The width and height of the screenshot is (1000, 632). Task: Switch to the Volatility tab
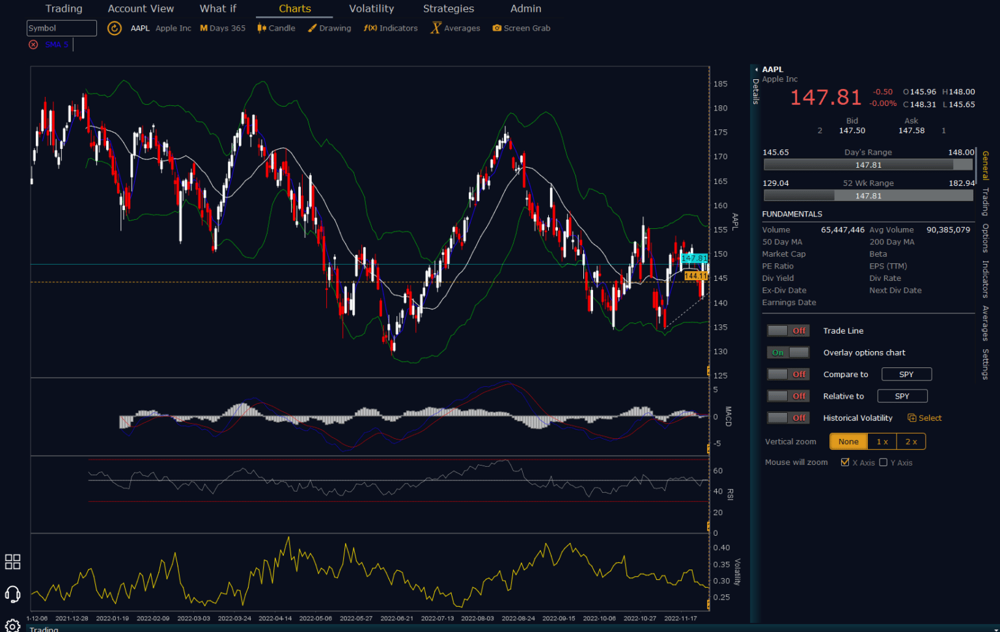[x=371, y=8]
